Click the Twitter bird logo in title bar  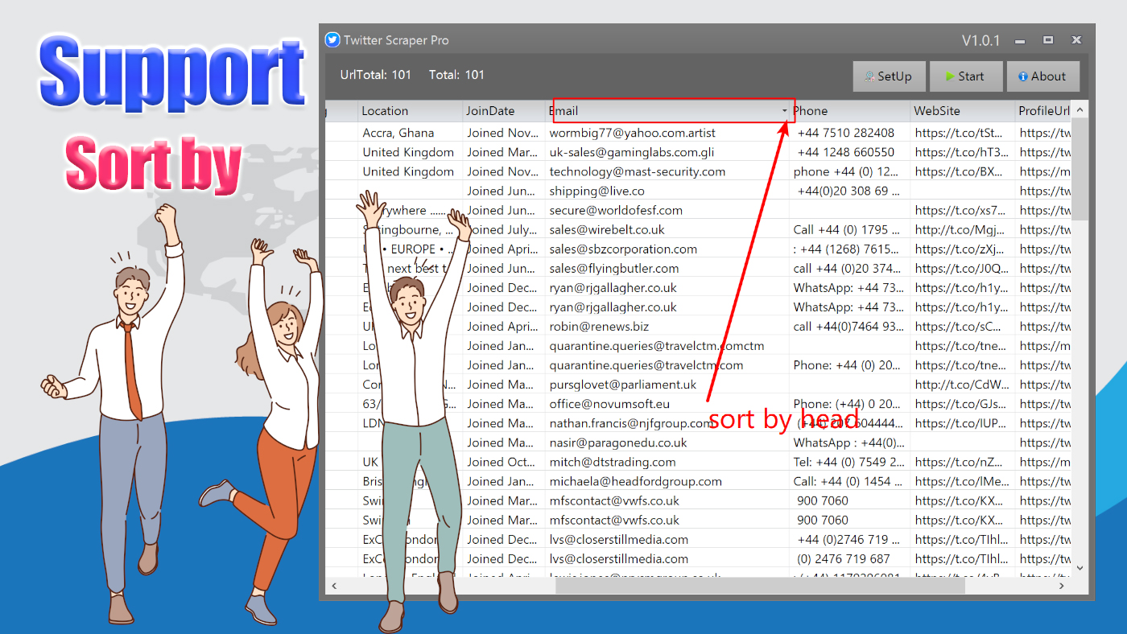[332, 39]
